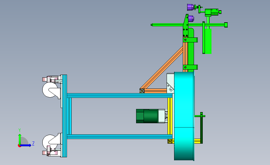The width and height of the screenshot is (270, 165).
Task: Select the lower pink leveling foot
Action: [45, 153]
